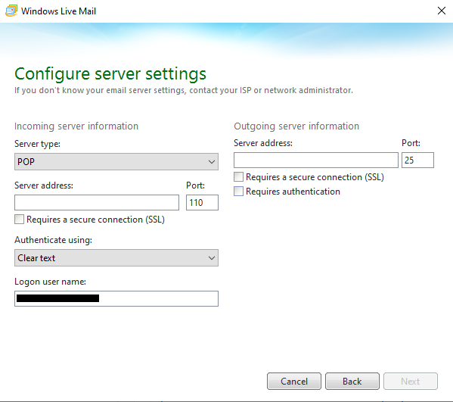The width and height of the screenshot is (453, 402).
Task: Click the Configure server settings heading
Action: 110,73
